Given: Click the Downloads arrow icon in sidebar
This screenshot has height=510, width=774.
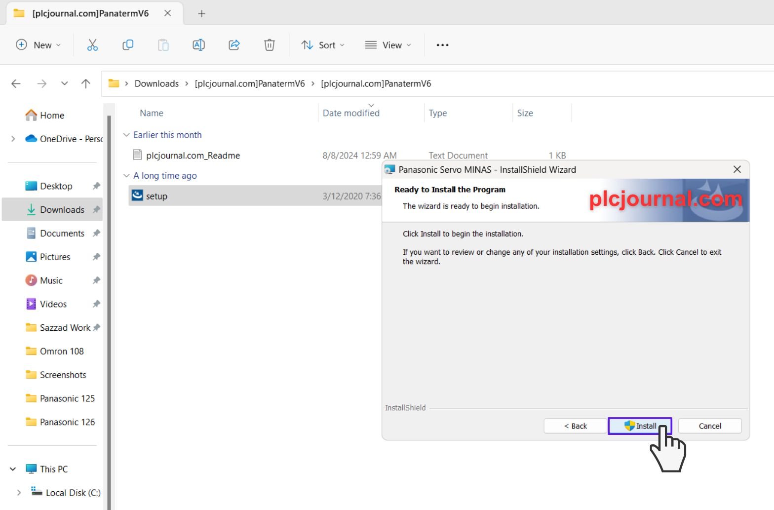Looking at the screenshot, I should tap(31, 210).
